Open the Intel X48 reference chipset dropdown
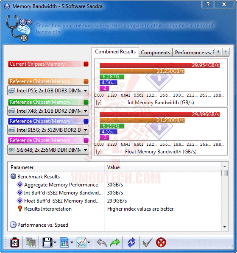 click(48, 111)
